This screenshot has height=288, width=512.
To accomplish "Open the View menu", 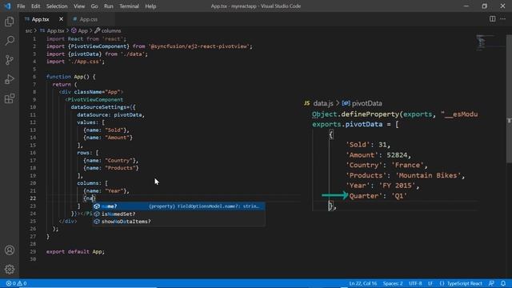I will pos(79,6).
